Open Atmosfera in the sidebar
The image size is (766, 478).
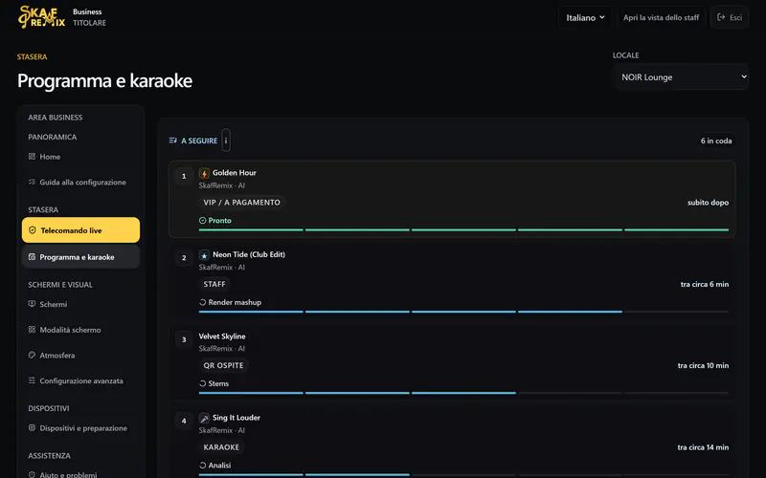[x=80, y=355]
